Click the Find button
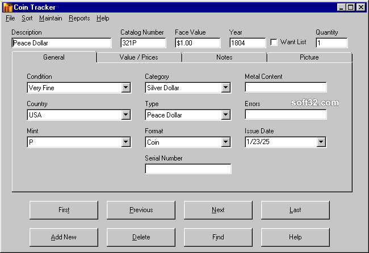The width and height of the screenshot is (369, 253). pos(218,237)
